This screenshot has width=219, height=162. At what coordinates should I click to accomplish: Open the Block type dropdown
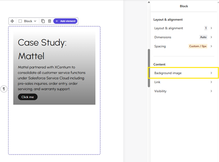tap(30, 21)
